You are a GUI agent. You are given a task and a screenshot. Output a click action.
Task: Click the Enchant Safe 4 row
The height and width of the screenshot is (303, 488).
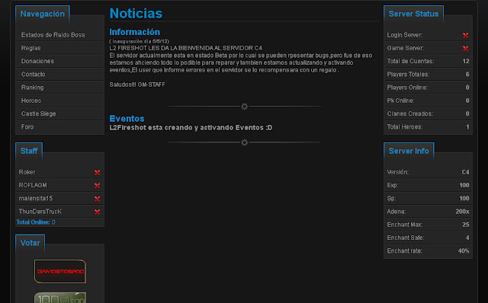428,238
